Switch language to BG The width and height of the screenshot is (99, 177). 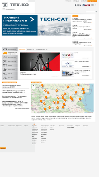coord(92,5)
